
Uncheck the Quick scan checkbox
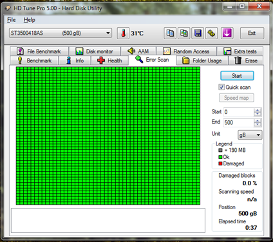click(x=221, y=87)
